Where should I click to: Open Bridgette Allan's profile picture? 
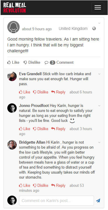12,145
